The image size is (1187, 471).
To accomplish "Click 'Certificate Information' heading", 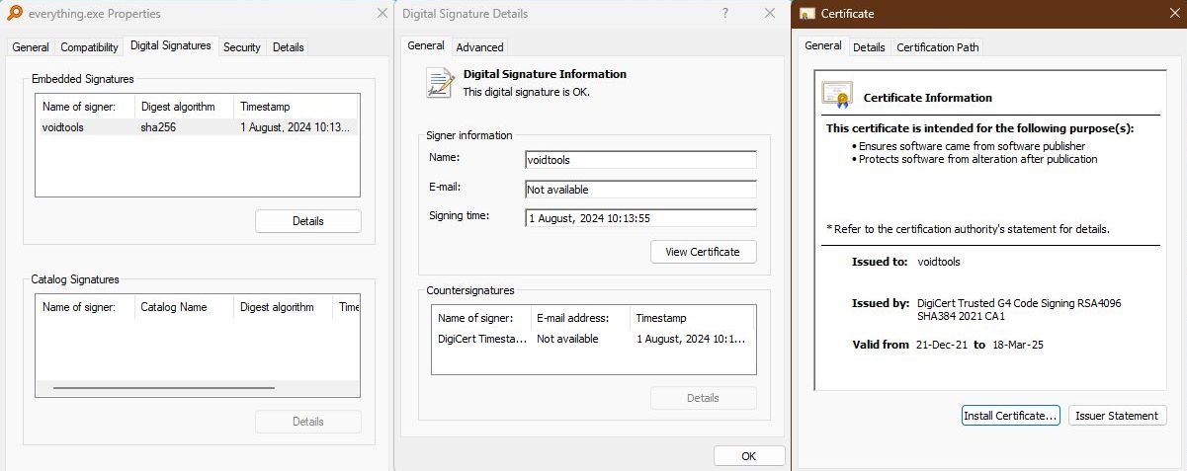I will [928, 98].
